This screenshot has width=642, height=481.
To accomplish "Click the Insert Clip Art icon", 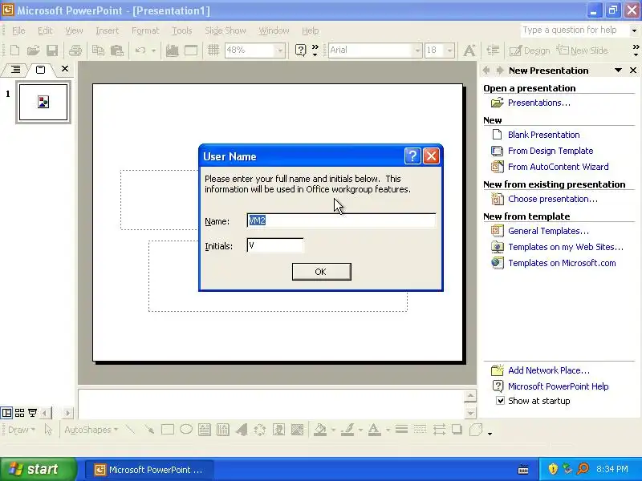I will coord(278,430).
